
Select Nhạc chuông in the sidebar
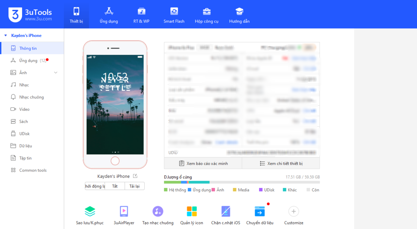31,97
